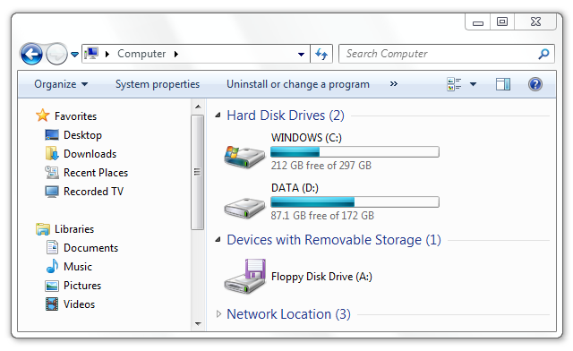
Task: Open Downloads under Favorites
Action: [90, 154]
